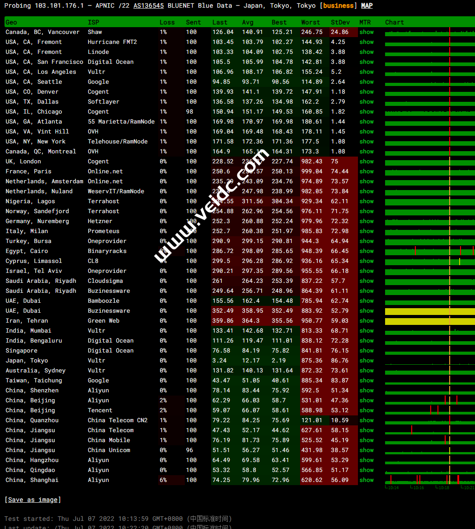
Task: Show MTR for Jiangsu China Telecom
Action: pyautogui.click(x=367, y=430)
